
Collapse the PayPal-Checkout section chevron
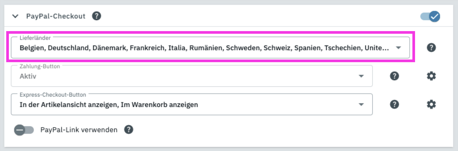15,16
